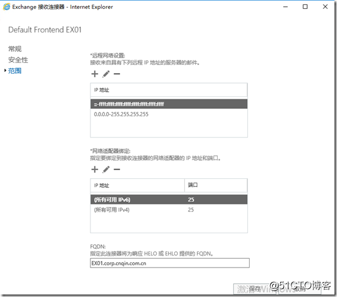
Task: Add a remote IP address entry
Action: pyautogui.click(x=95, y=74)
